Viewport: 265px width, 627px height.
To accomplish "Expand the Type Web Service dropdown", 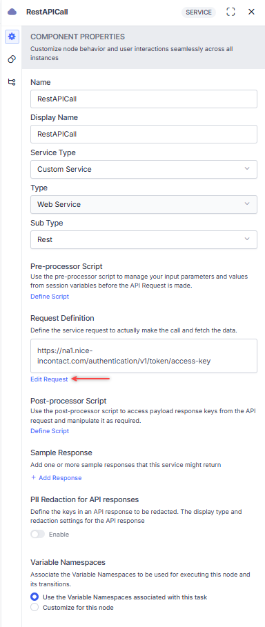I will (144, 204).
